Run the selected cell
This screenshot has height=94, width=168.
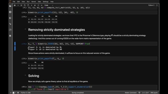point(31,5)
